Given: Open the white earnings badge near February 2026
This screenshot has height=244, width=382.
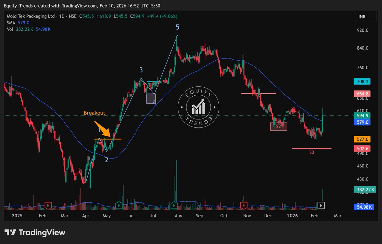Looking at the screenshot, I should tap(321, 206).
